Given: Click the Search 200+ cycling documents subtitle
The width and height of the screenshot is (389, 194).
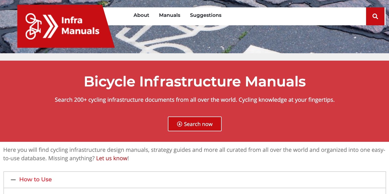Looking at the screenshot, I should pyautogui.click(x=194, y=100).
